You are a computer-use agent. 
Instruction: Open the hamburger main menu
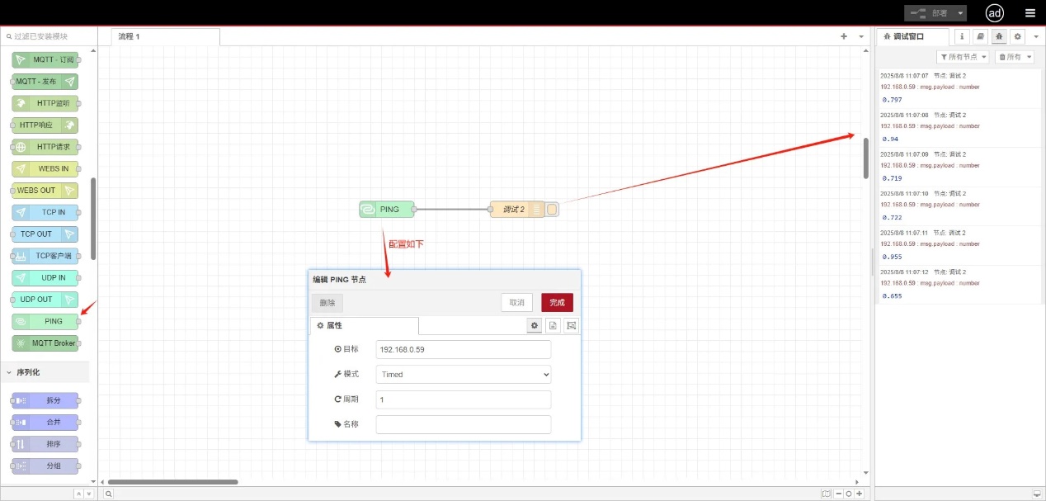[x=1030, y=12]
